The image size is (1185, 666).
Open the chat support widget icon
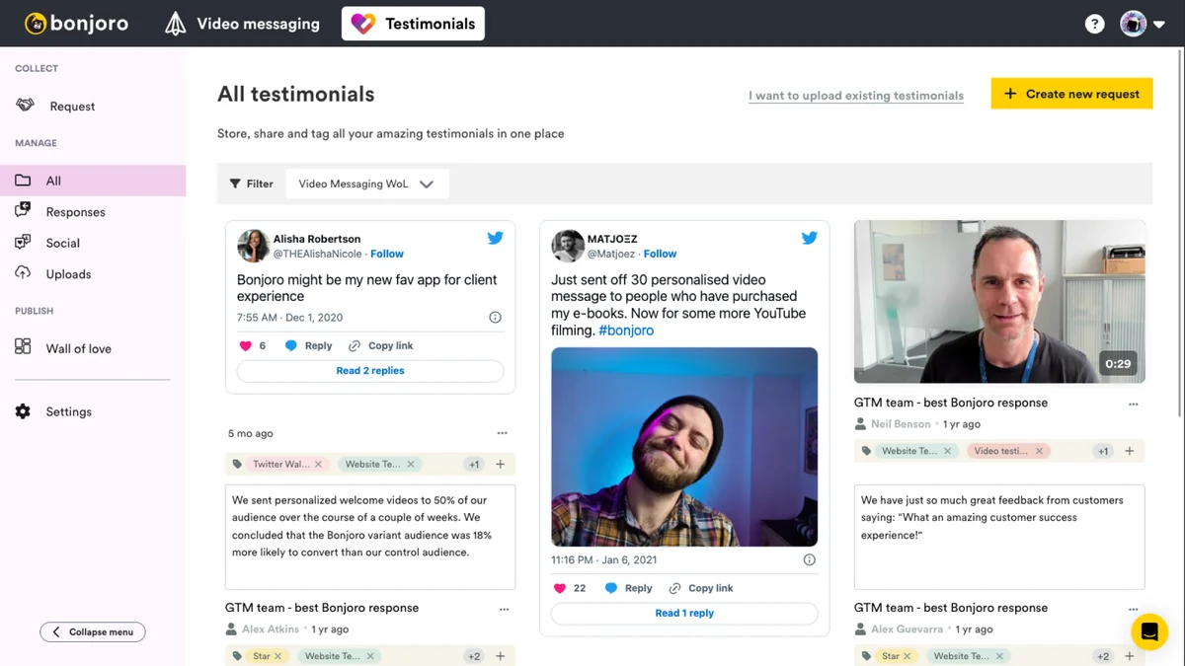pyautogui.click(x=1149, y=631)
